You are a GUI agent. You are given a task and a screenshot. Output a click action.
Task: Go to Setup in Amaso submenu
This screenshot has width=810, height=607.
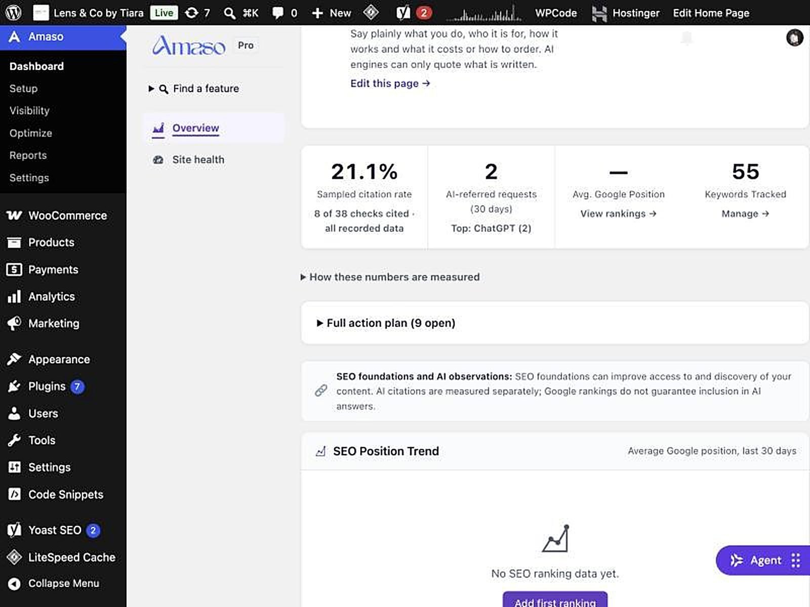tap(23, 89)
